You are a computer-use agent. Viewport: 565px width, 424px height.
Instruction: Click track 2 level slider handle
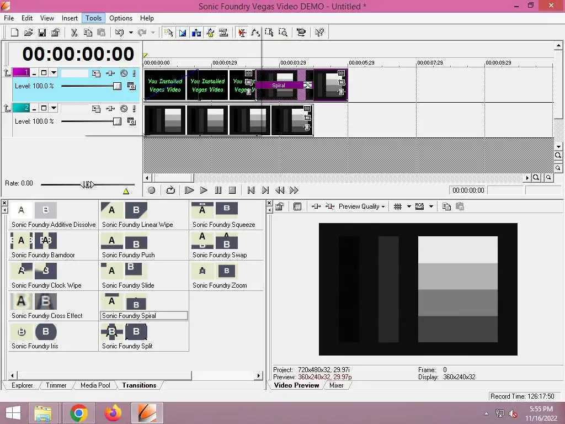[117, 121]
